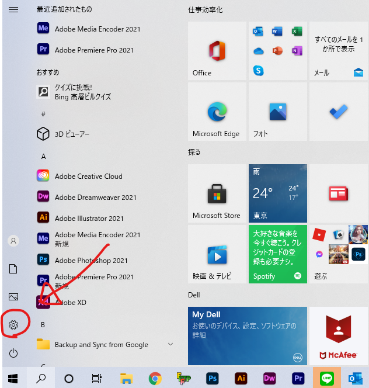Open the Microsoft Edge tile
Image resolution: width=369 pixels, height=388 pixels.
(x=217, y=112)
